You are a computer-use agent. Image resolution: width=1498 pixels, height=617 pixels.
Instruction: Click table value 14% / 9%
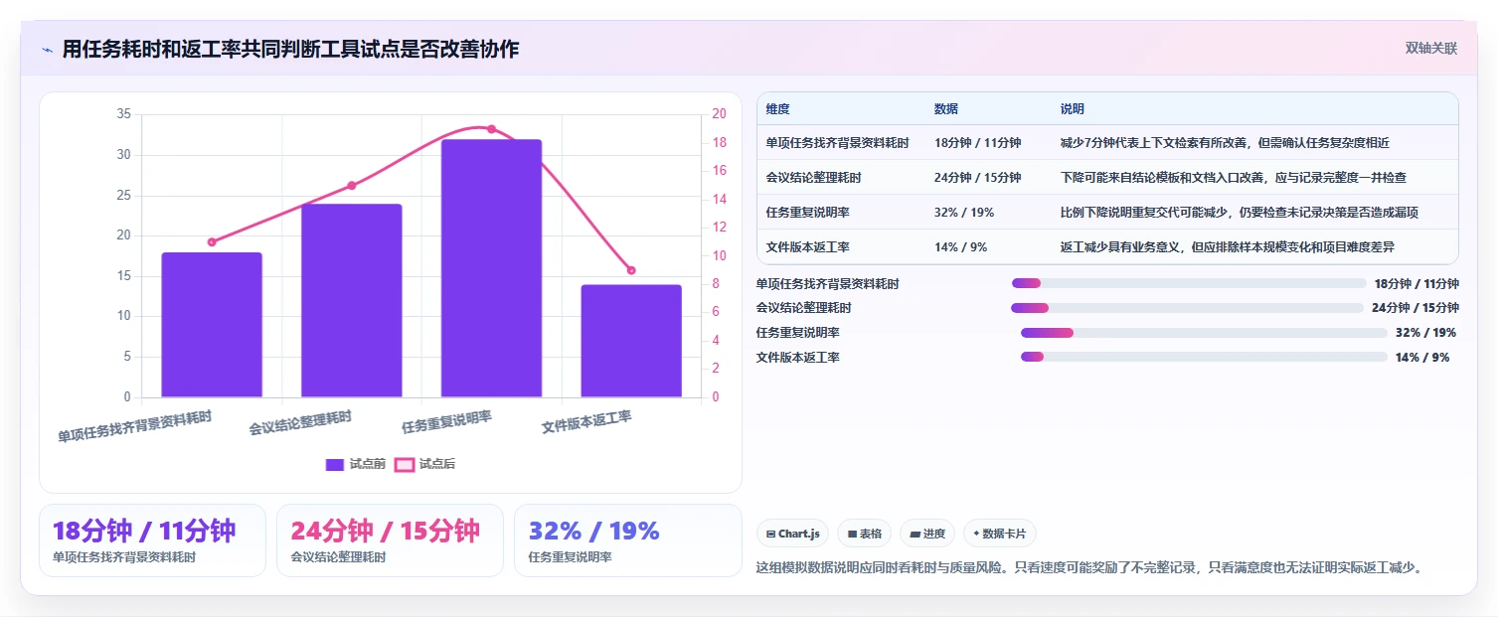click(960, 247)
